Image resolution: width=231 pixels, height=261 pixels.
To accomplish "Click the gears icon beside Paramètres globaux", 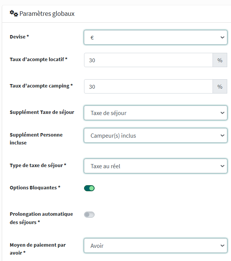I will (x=14, y=14).
